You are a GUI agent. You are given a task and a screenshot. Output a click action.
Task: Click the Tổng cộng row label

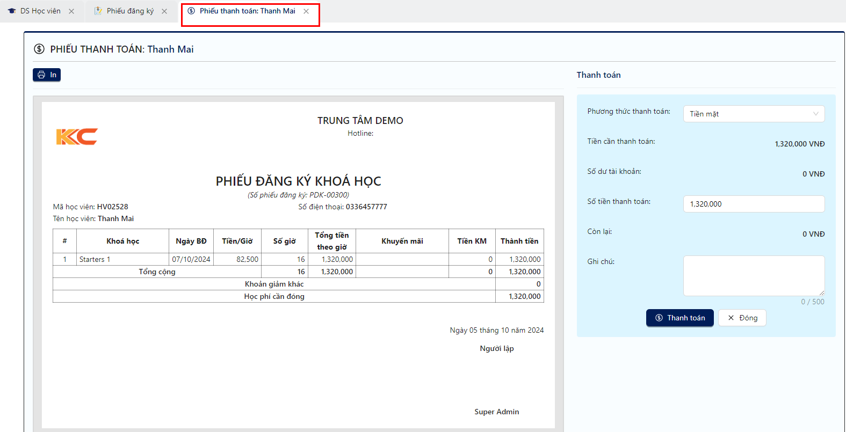[157, 272]
